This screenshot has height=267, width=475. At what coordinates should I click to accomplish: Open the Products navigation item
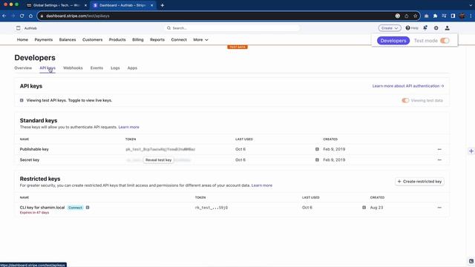[x=117, y=39]
